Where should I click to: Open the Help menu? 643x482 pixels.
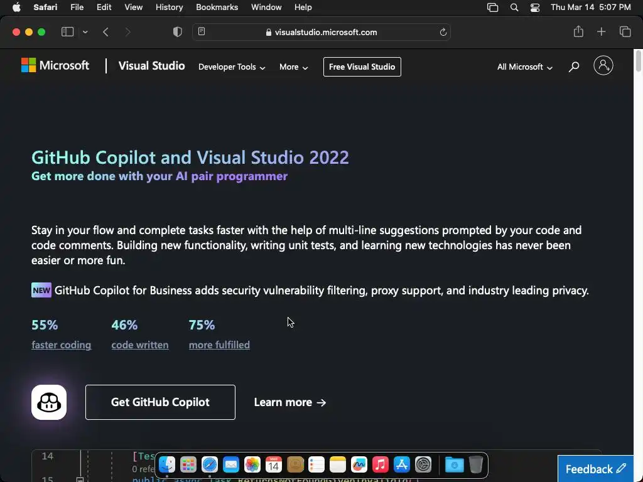pos(303,8)
